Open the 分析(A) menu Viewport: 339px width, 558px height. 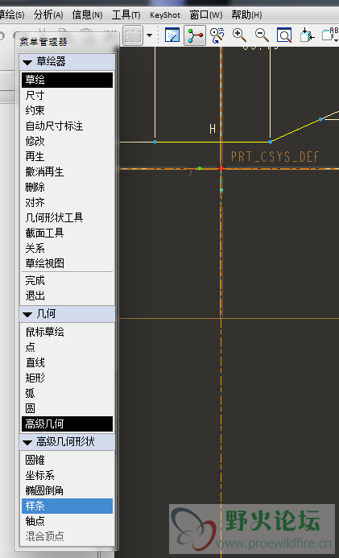[48, 15]
